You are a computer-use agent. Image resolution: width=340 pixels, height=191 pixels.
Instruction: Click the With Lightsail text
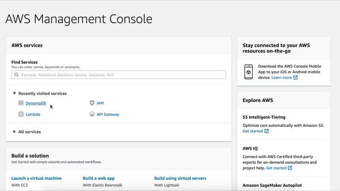coord(166,185)
